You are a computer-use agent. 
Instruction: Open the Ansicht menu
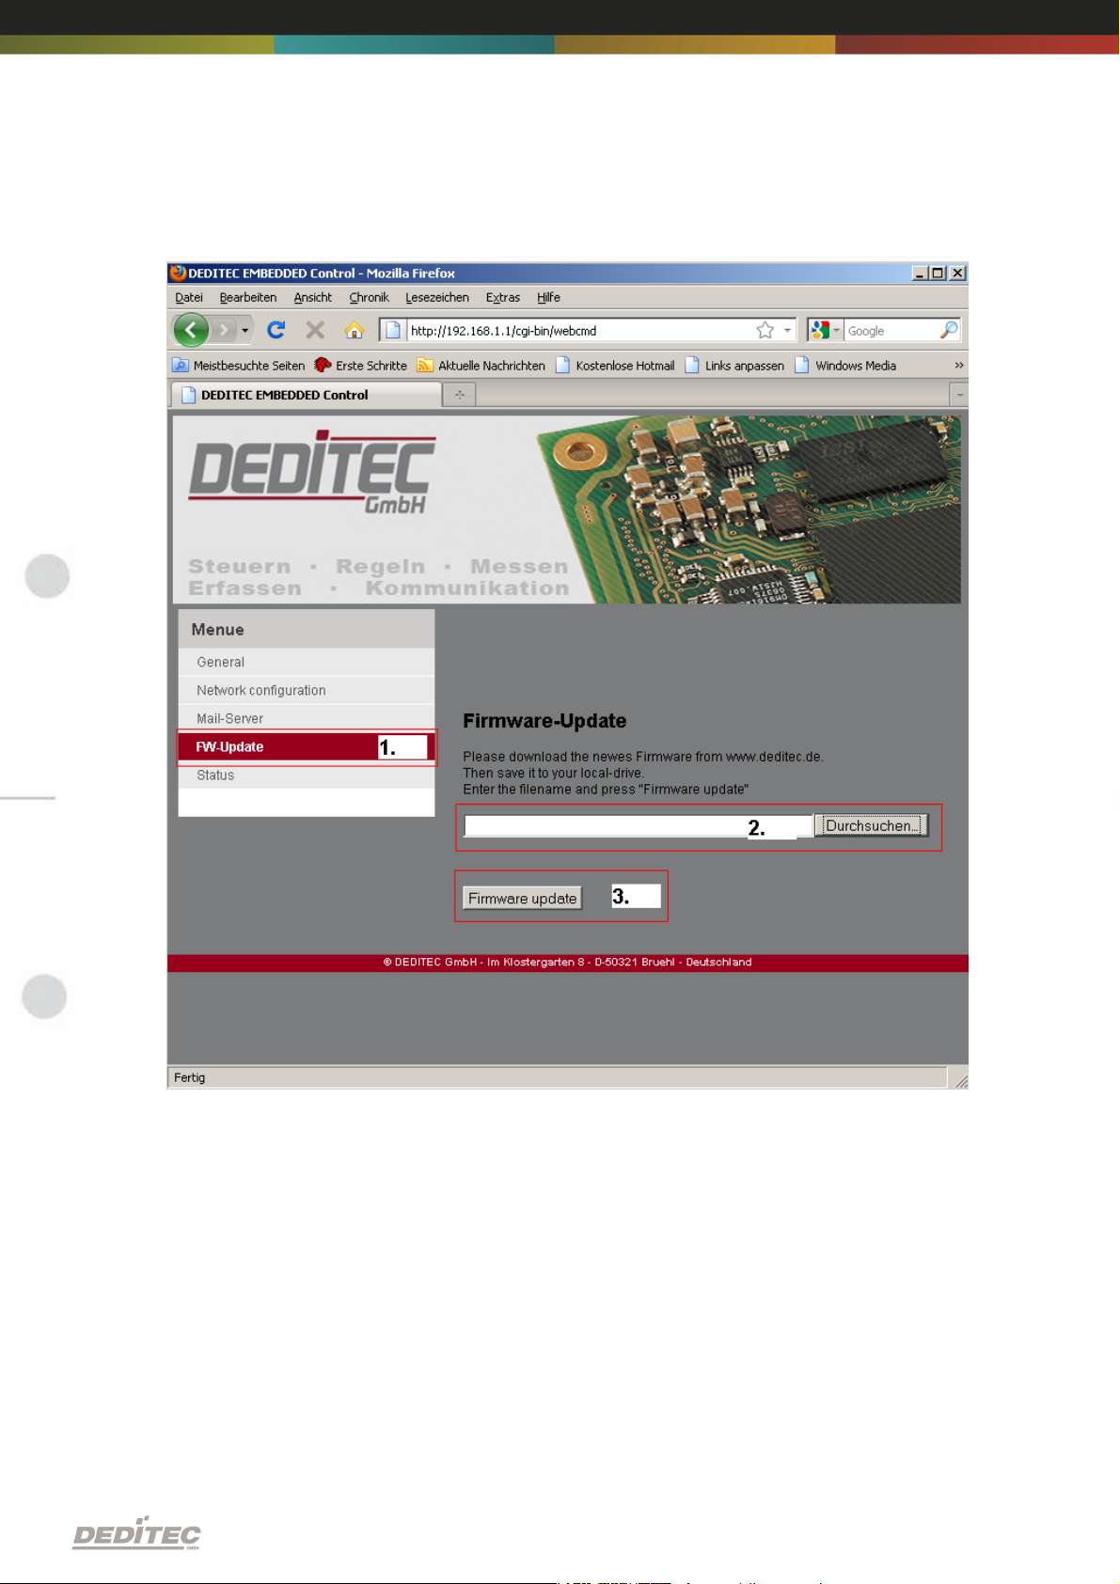tap(313, 297)
